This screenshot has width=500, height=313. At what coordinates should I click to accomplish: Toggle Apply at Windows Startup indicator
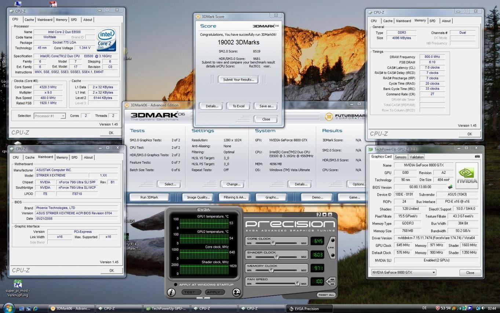coord(176,284)
